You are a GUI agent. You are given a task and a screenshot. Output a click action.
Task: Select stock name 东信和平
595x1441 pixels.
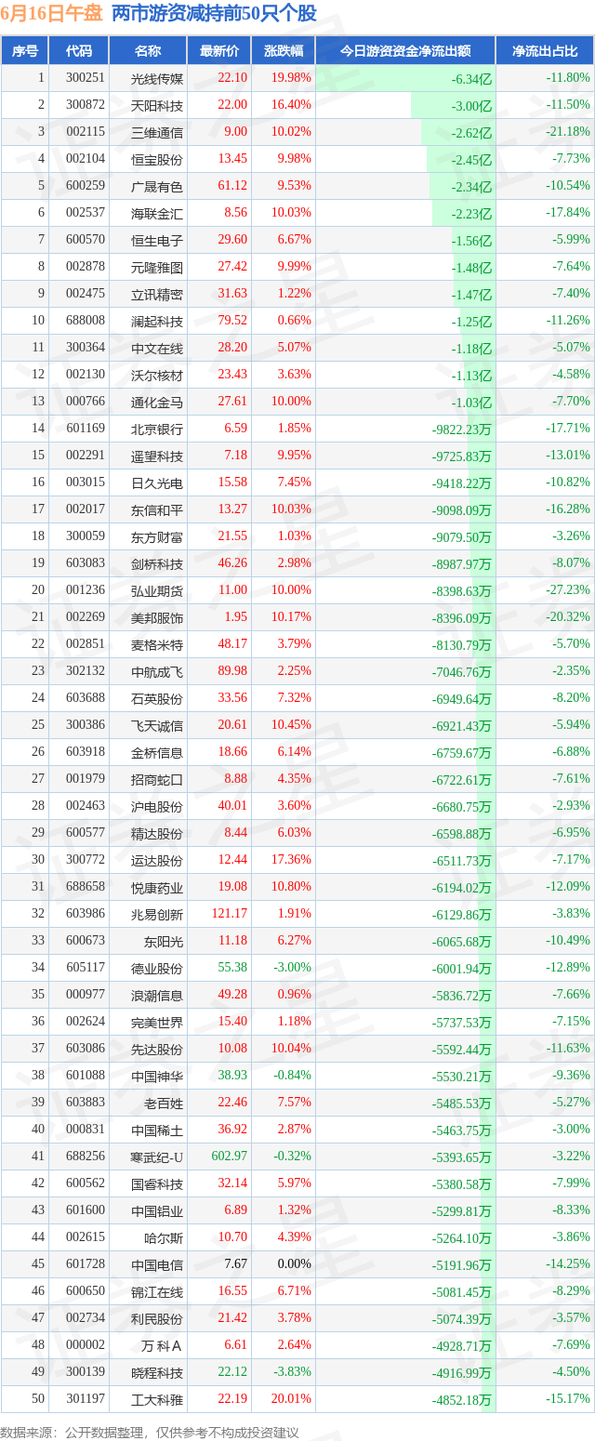coord(157,509)
